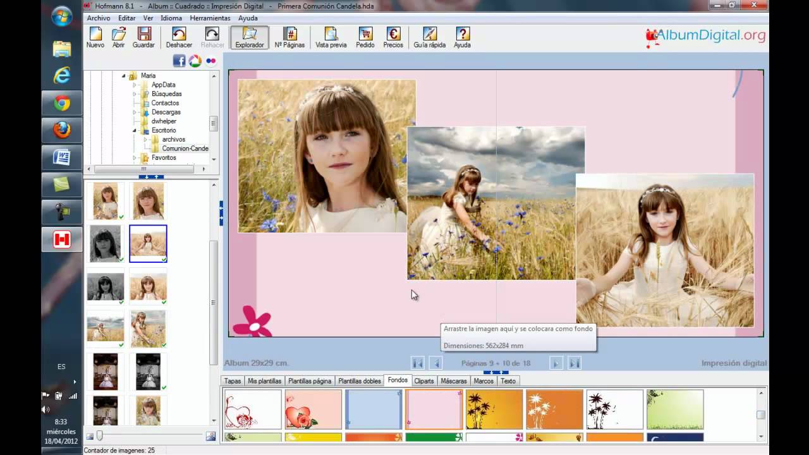Select the dwhelper folder
The width and height of the screenshot is (809, 455).
pyautogui.click(x=164, y=121)
